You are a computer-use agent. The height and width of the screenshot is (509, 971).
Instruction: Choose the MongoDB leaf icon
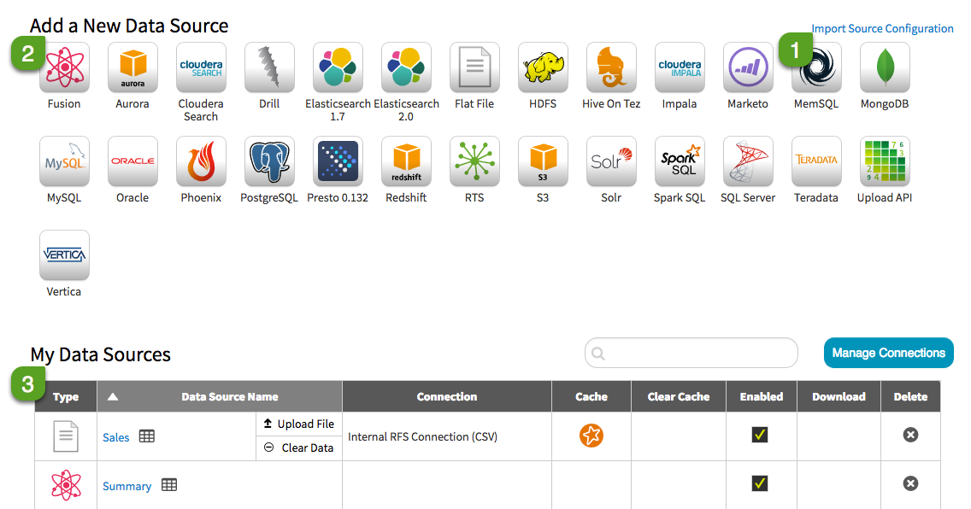coord(885,67)
